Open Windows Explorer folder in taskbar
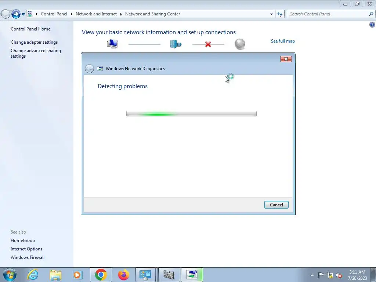The height and width of the screenshot is (282, 376). coord(55,275)
